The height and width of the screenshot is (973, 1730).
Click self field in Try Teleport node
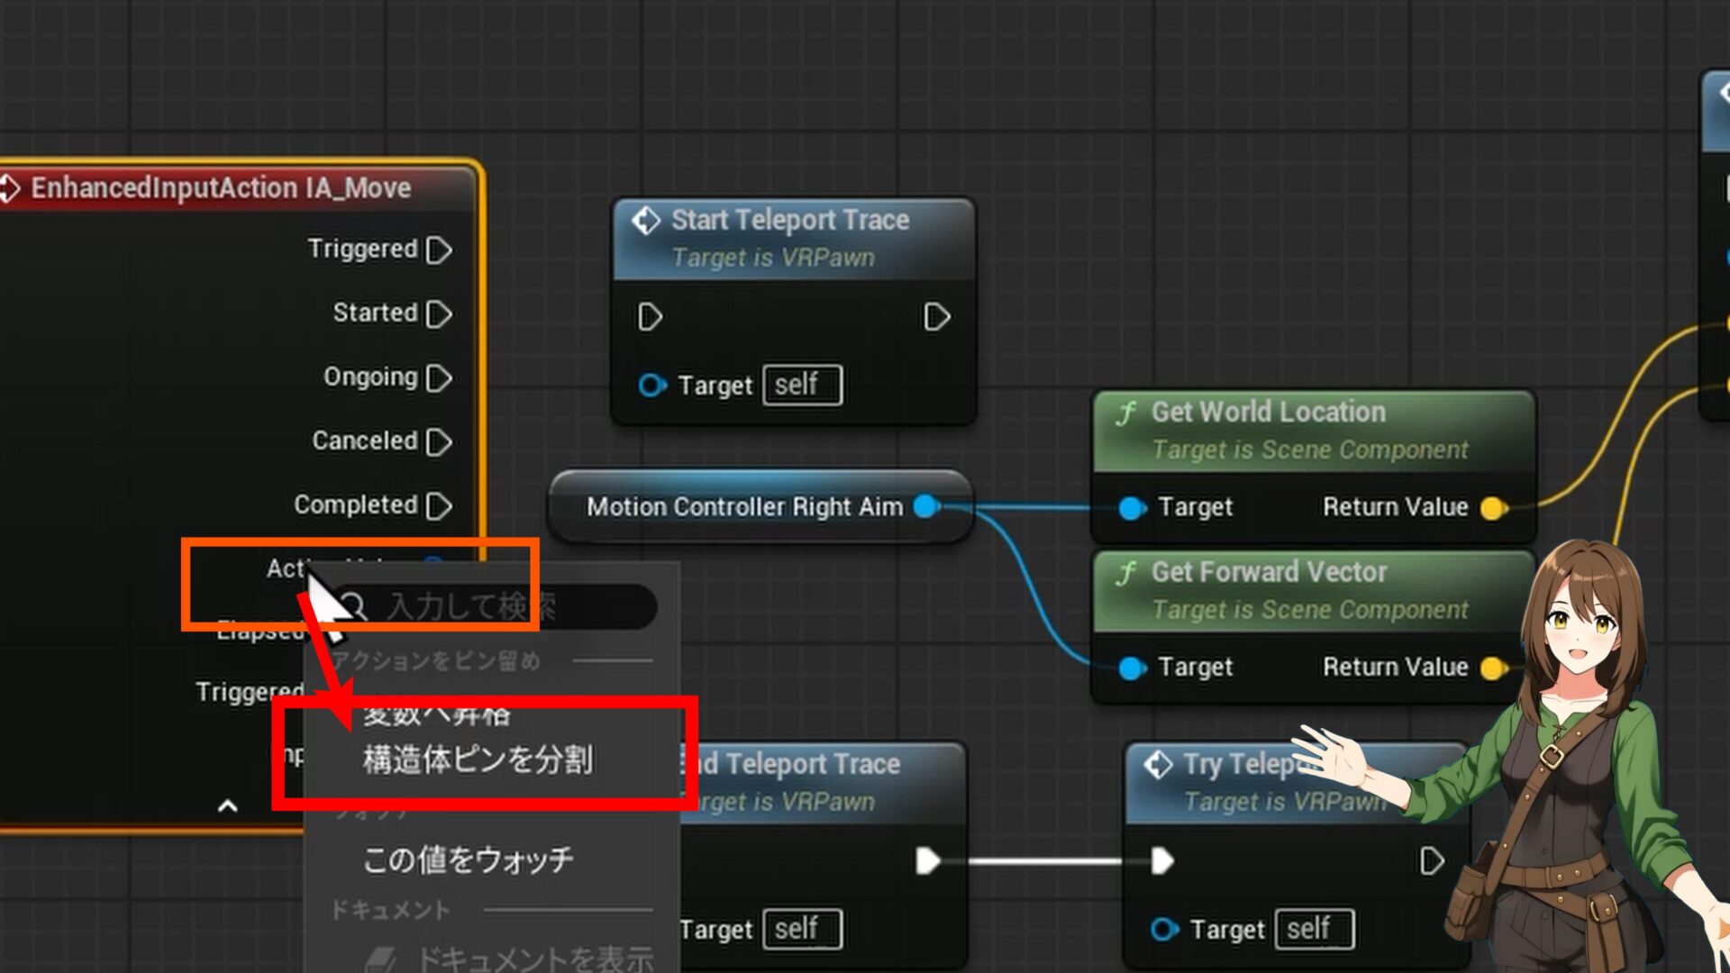(x=1314, y=929)
